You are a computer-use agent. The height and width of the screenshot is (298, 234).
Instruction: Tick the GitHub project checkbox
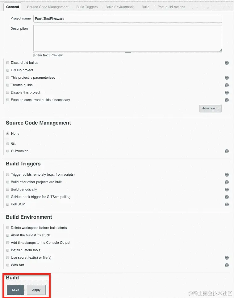click(x=8, y=70)
